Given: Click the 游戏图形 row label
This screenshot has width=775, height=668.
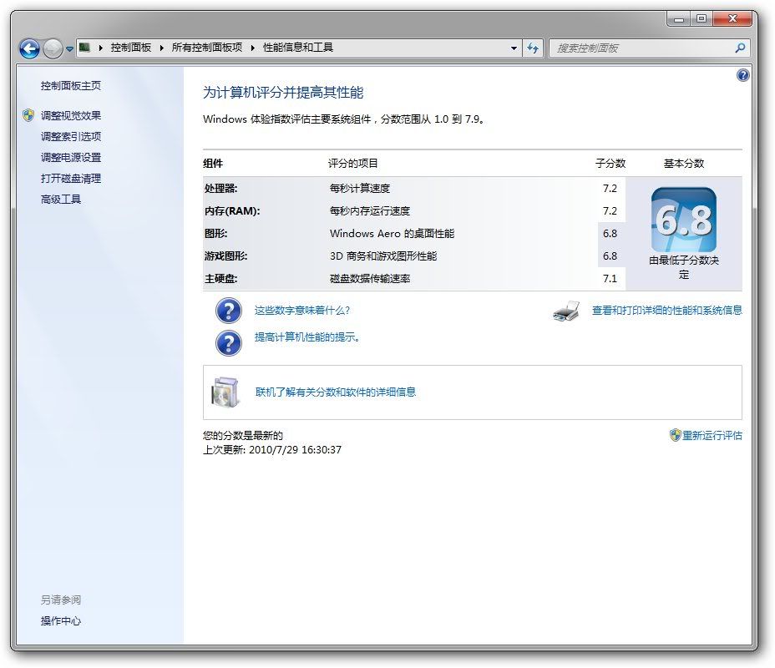Looking at the screenshot, I should (x=225, y=256).
